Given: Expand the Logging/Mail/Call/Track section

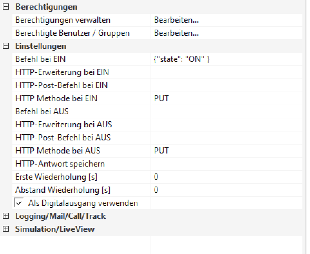Looking at the screenshot, I should point(5,216).
